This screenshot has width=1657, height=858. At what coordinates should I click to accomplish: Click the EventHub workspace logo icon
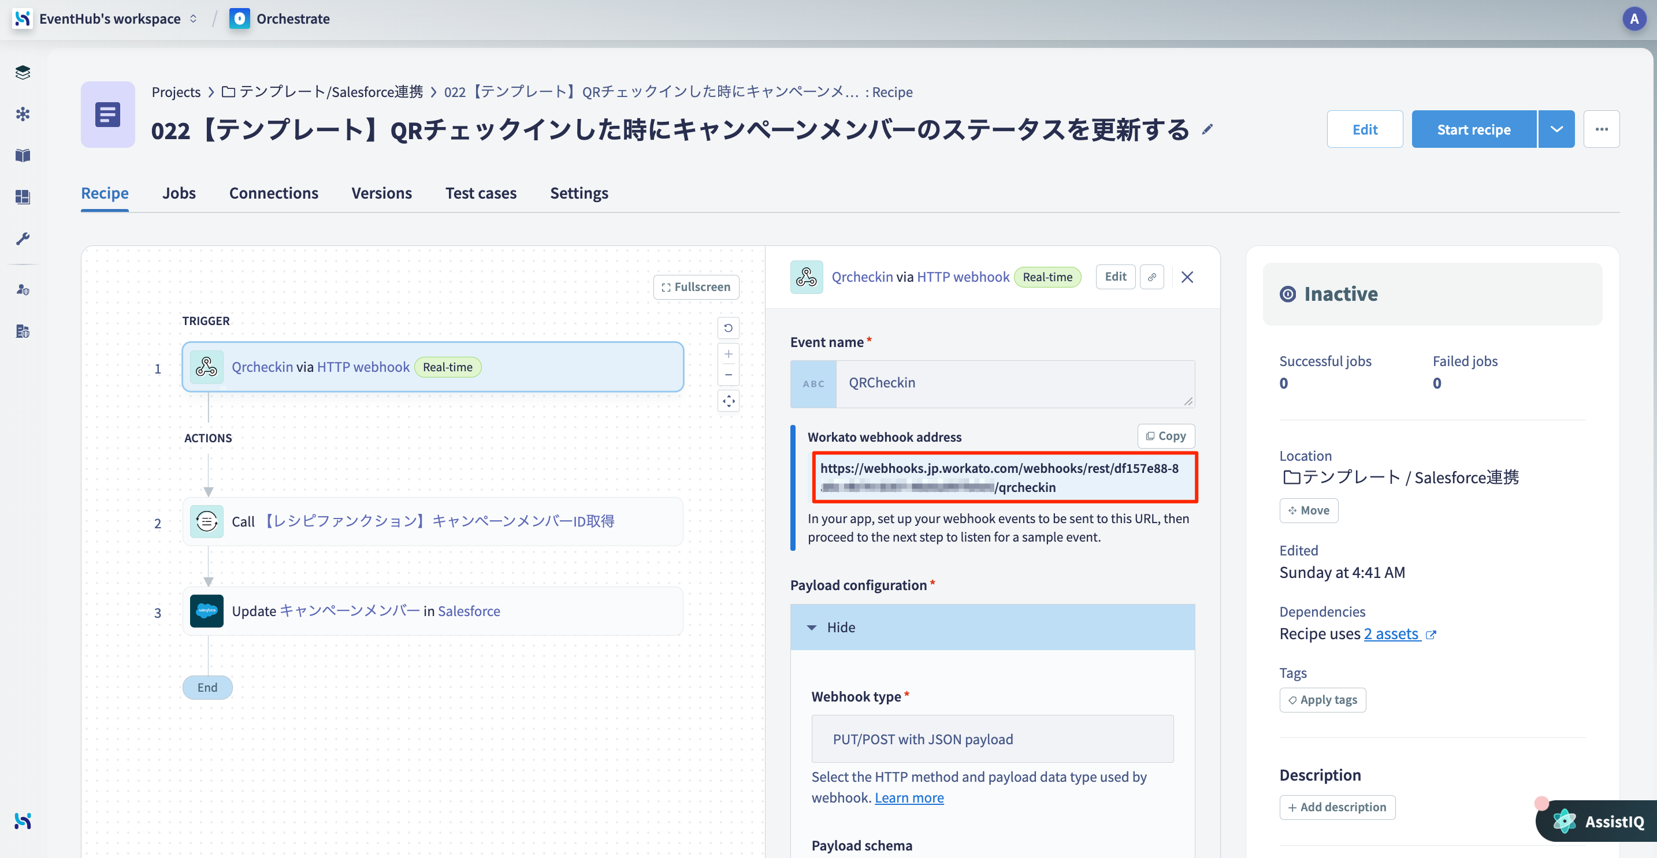(x=23, y=18)
